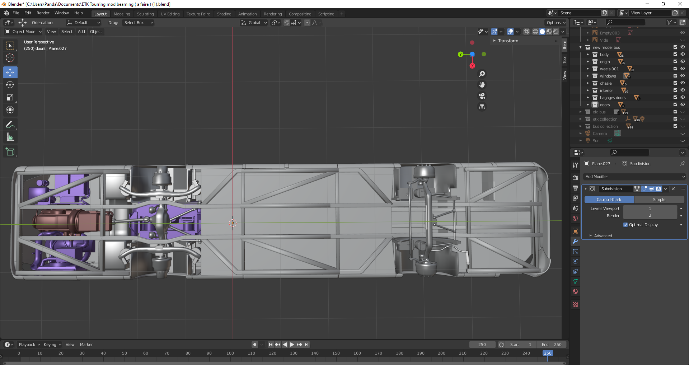
Task: Open the Keying popover
Action: [x=52, y=345]
